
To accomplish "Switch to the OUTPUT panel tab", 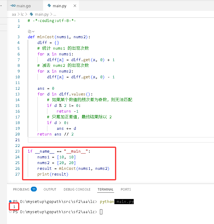I will (50, 189).
